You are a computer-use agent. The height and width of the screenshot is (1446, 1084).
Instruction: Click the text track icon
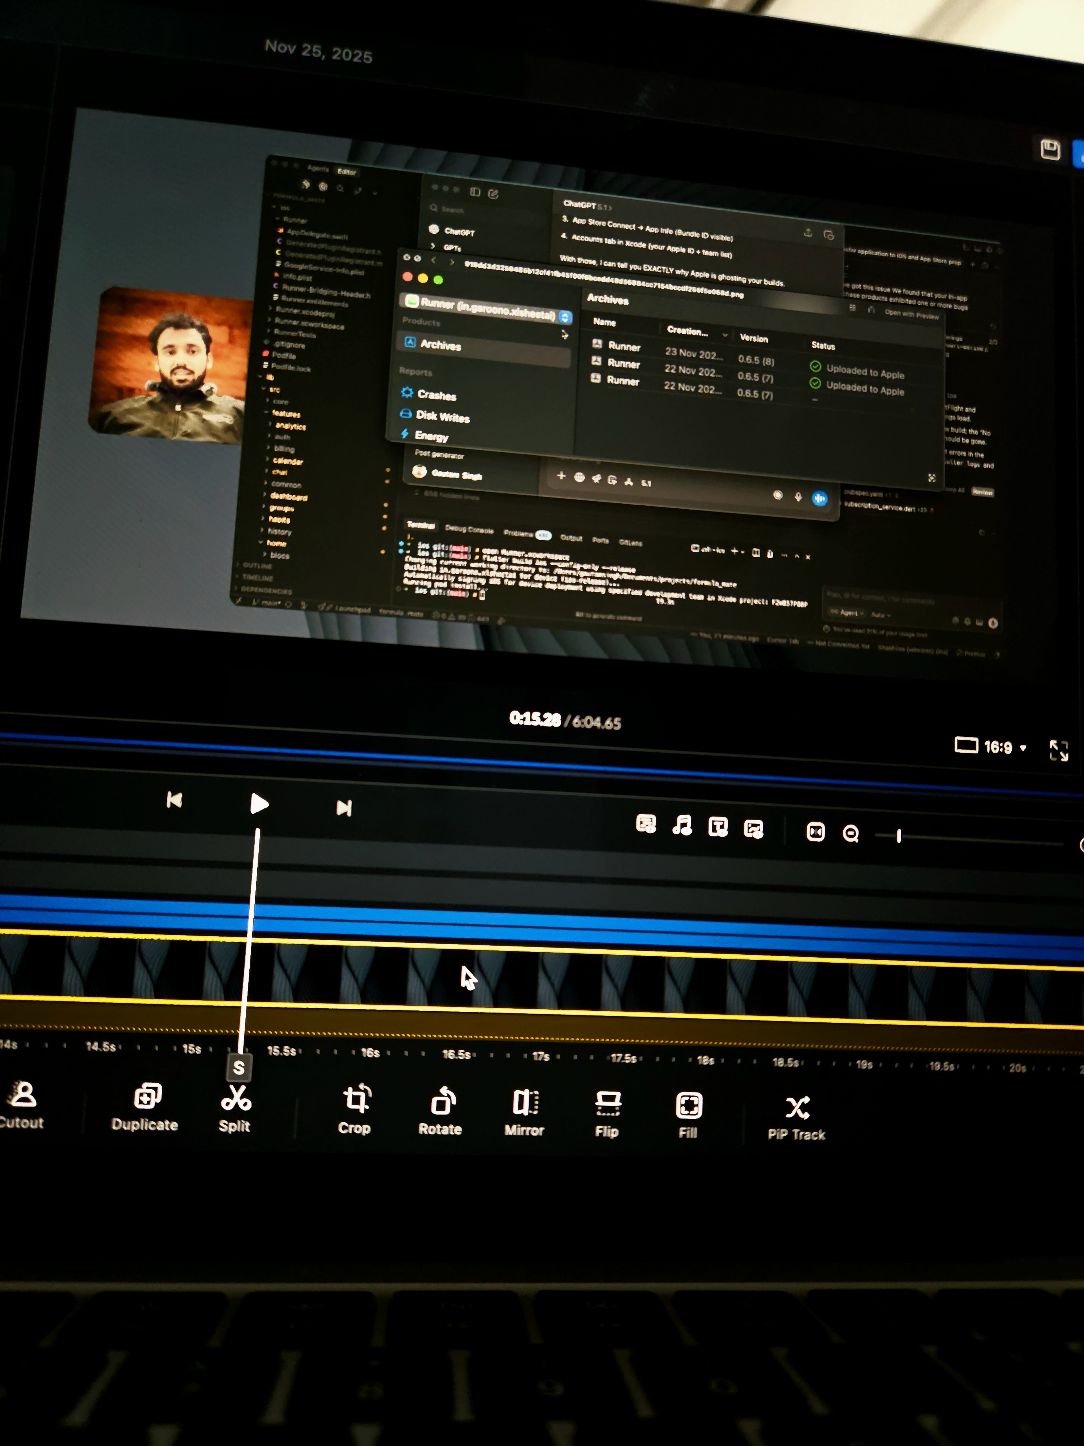point(718,827)
